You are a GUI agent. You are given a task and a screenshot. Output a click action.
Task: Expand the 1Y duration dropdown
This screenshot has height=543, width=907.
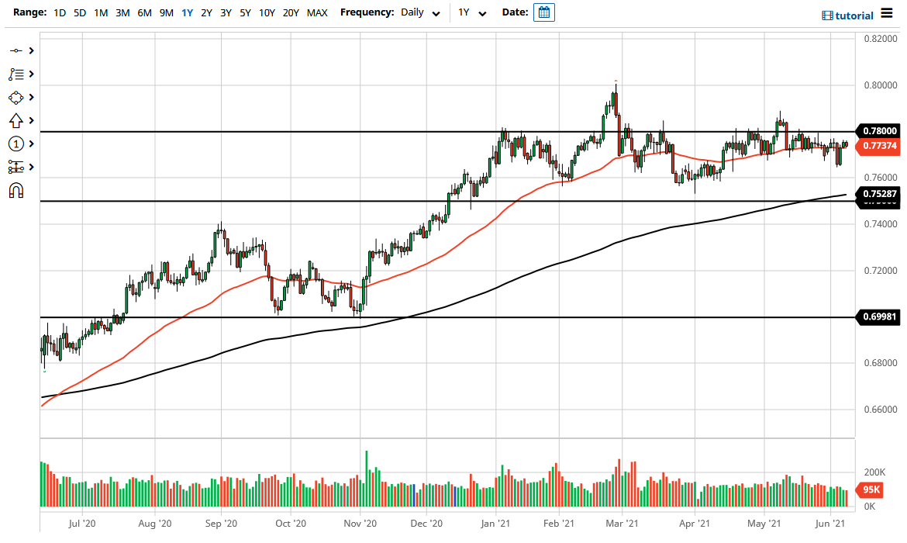click(x=471, y=12)
